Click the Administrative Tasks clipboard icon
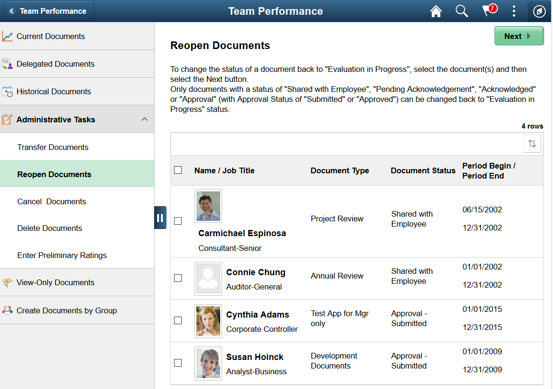The height and width of the screenshot is (389, 553). pos(7,120)
